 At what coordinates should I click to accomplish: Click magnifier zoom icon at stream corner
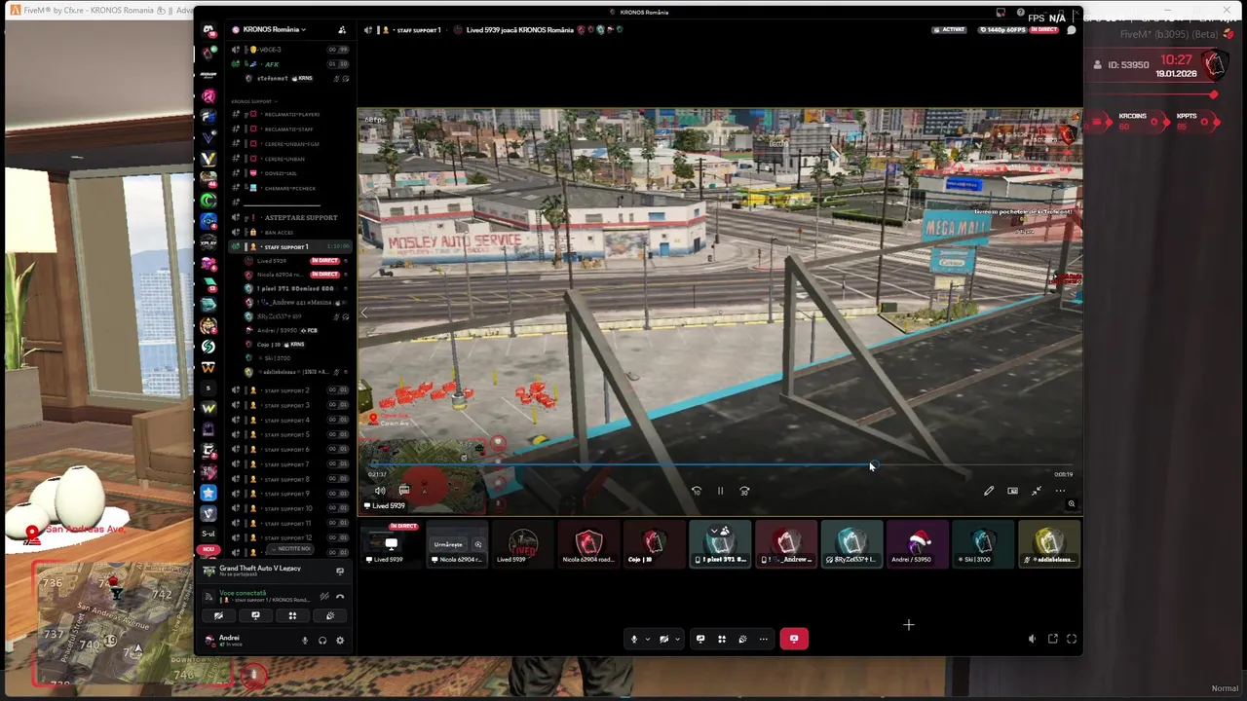[1071, 504]
